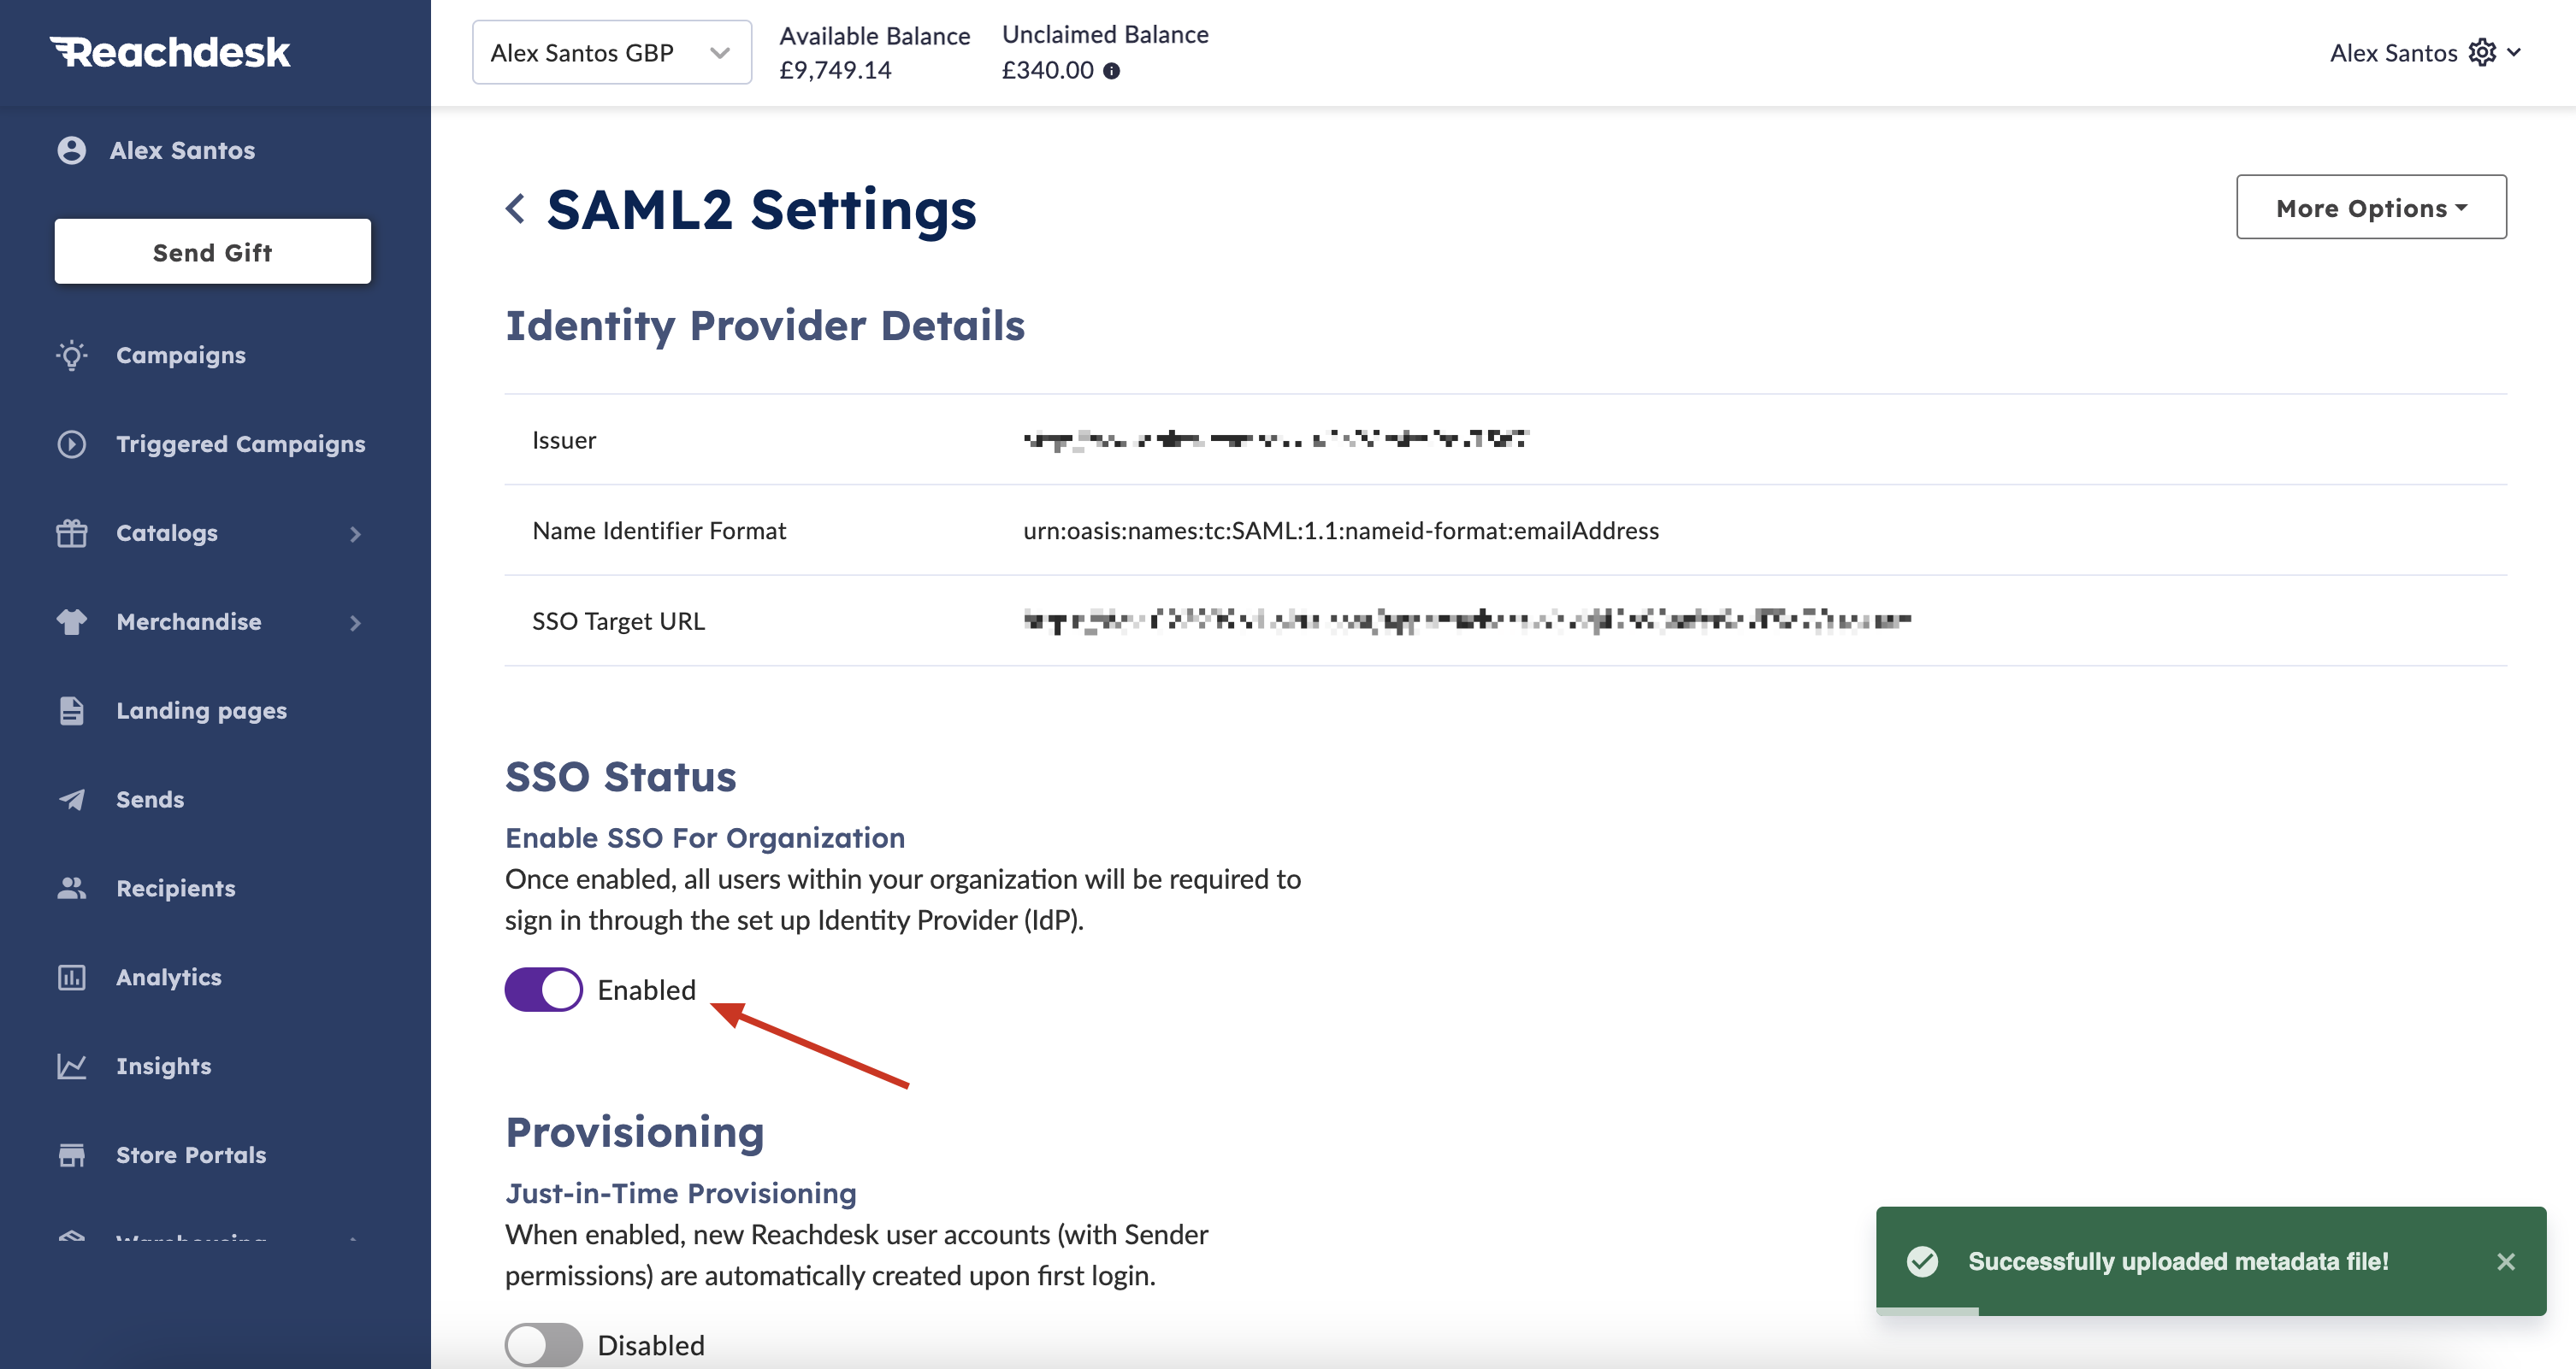Click the SSO Target URL label

(618, 621)
